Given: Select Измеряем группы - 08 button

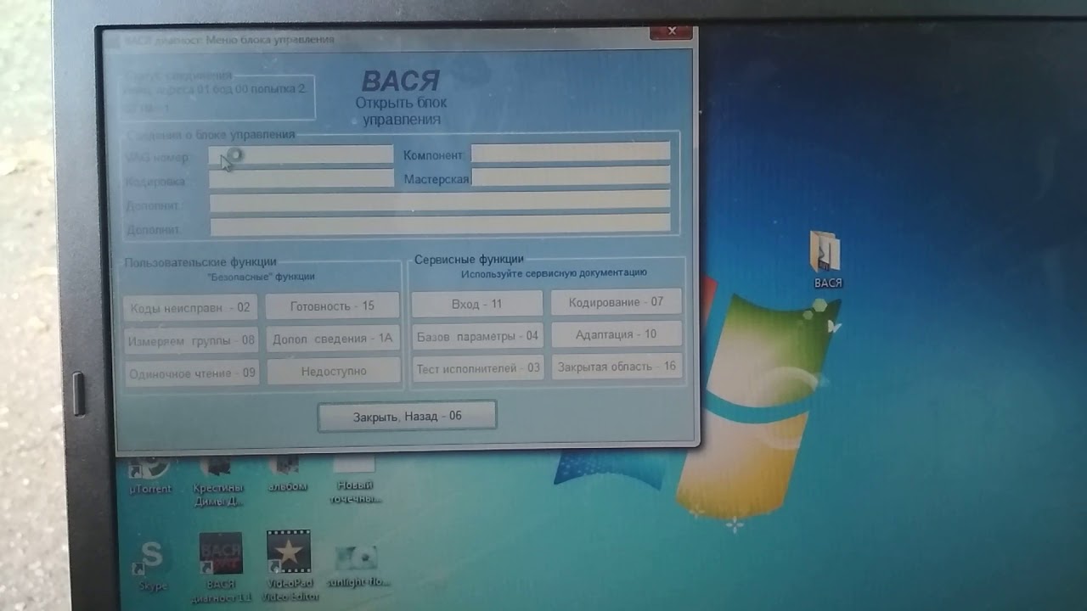Looking at the screenshot, I should 191,340.
